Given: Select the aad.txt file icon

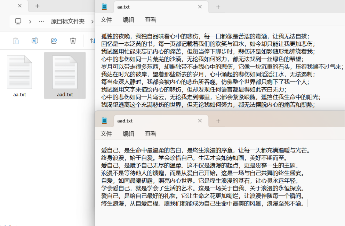Looking at the screenshot, I should [x=65, y=72].
